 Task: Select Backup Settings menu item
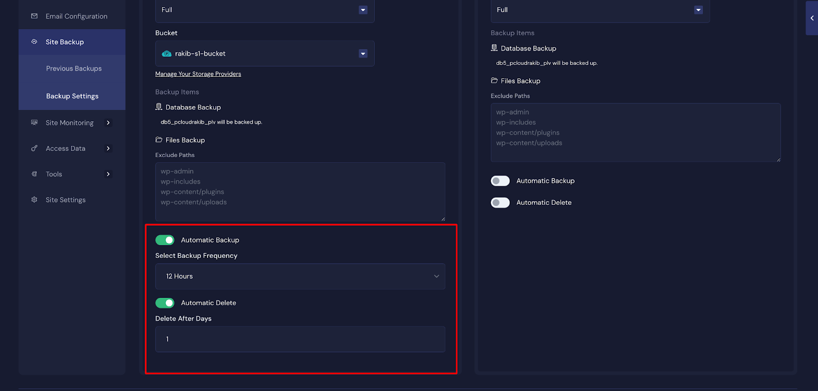coord(72,96)
